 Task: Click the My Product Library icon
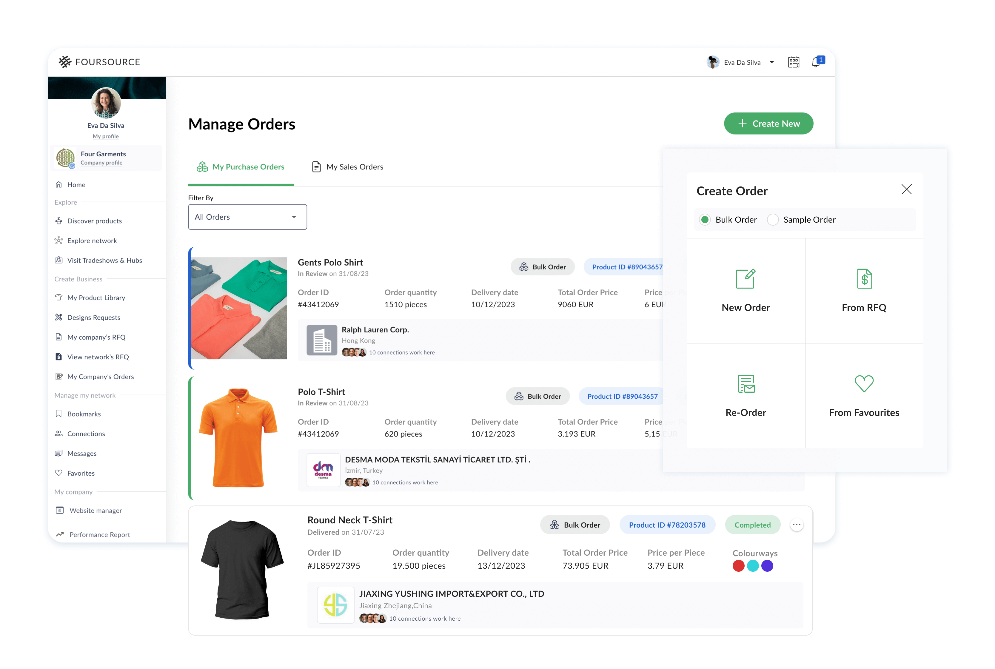(59, 297)
